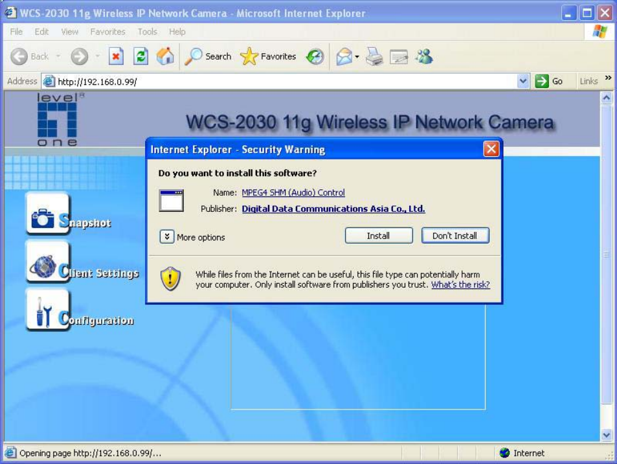Click the WCS-2030 camera page heading
The width and height of the screenshot is (617, 464).
coord(370,122)
